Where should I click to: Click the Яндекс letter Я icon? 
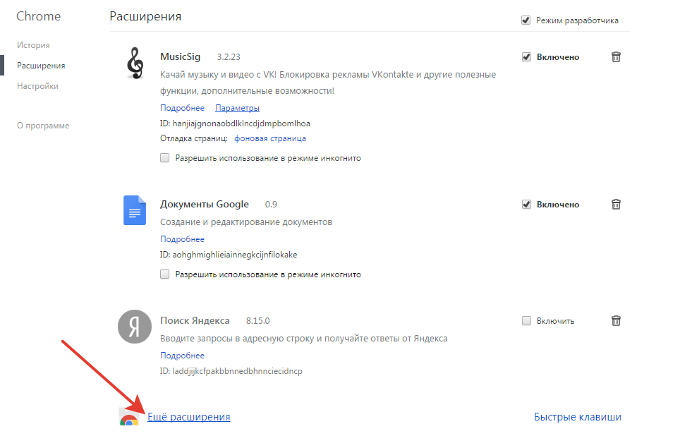[135, 327]
